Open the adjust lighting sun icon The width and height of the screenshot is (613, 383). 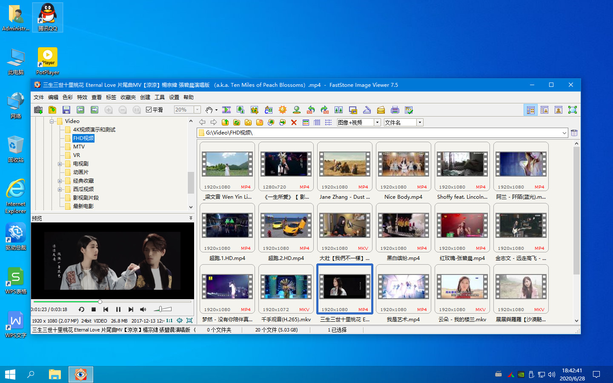(x=283, y=110)
